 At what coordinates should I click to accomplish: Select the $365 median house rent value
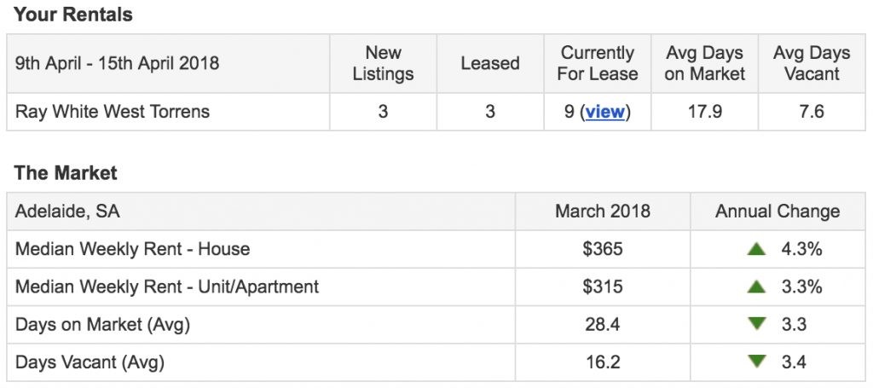603,249
